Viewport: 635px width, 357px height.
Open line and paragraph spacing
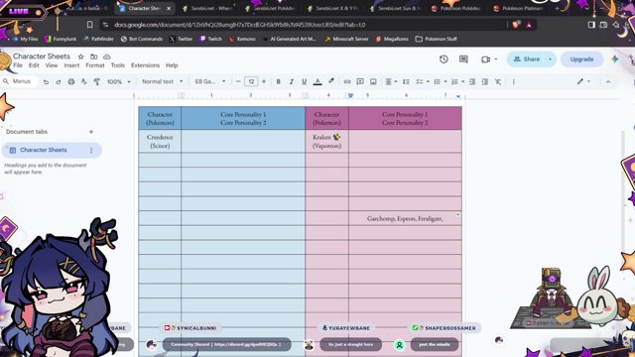click(406, 81)
